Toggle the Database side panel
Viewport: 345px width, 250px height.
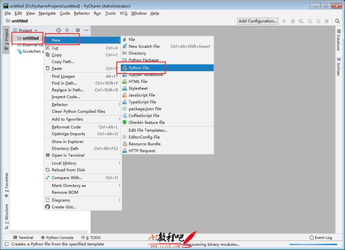pyautogui.click(x=338, y=40)
